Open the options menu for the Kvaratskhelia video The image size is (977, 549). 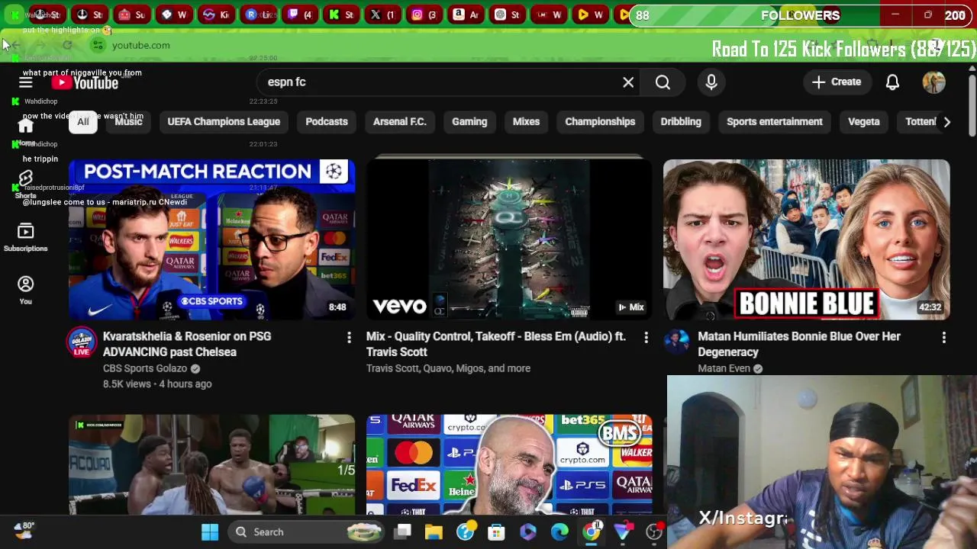click(x=349, y=337)
